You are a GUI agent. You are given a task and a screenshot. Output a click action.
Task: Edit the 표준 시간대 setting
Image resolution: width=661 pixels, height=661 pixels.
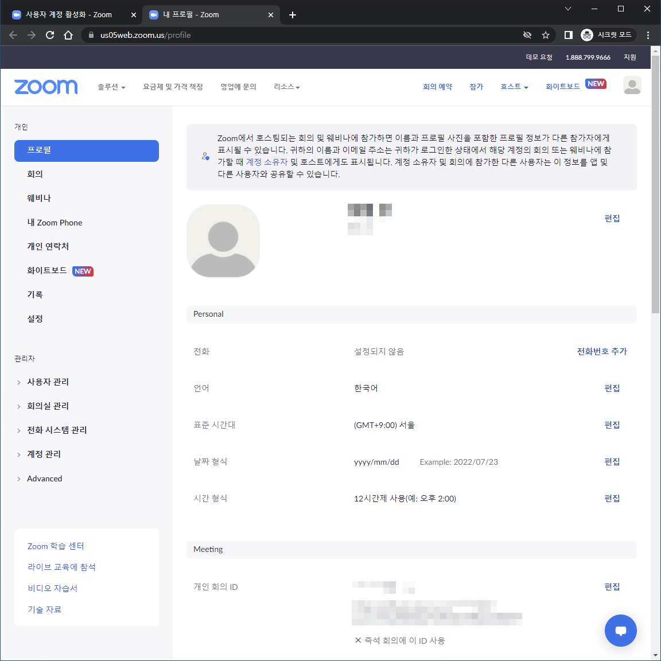[612, 425]
